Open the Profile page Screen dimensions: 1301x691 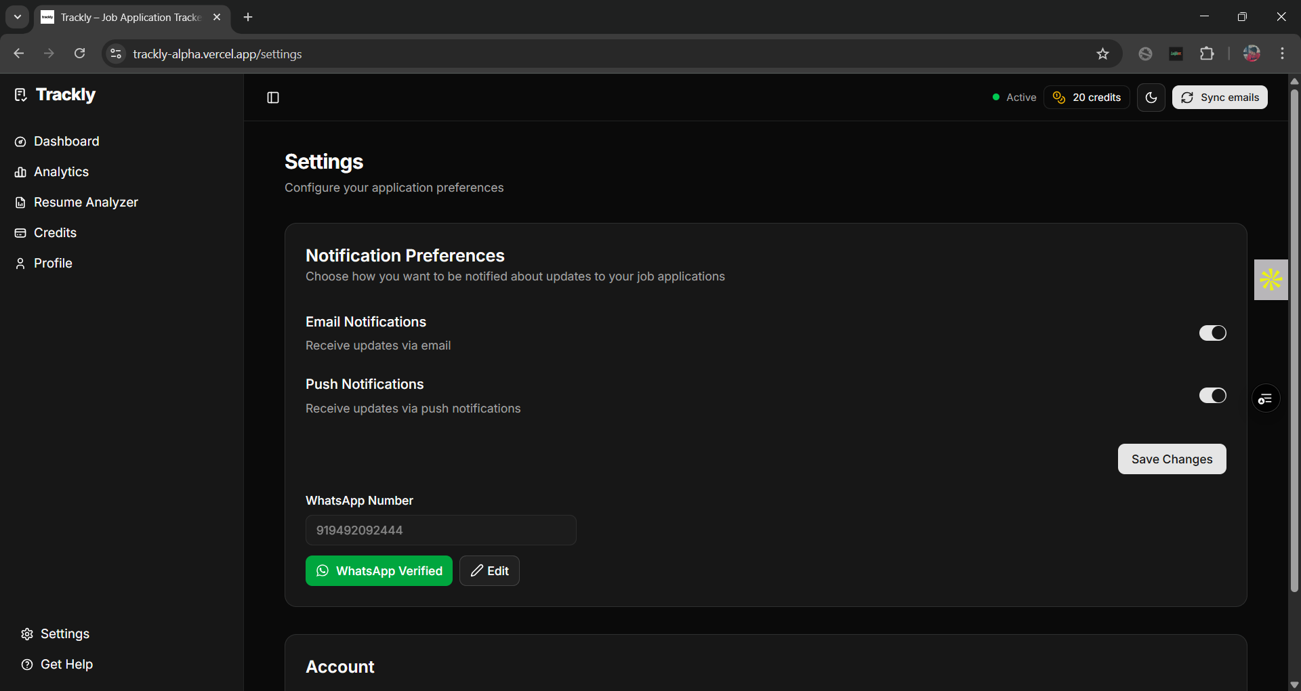(43, 264)
